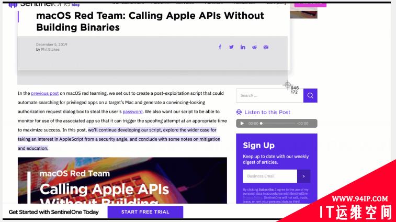Share the post on Twitter

[x=231, y=47]
